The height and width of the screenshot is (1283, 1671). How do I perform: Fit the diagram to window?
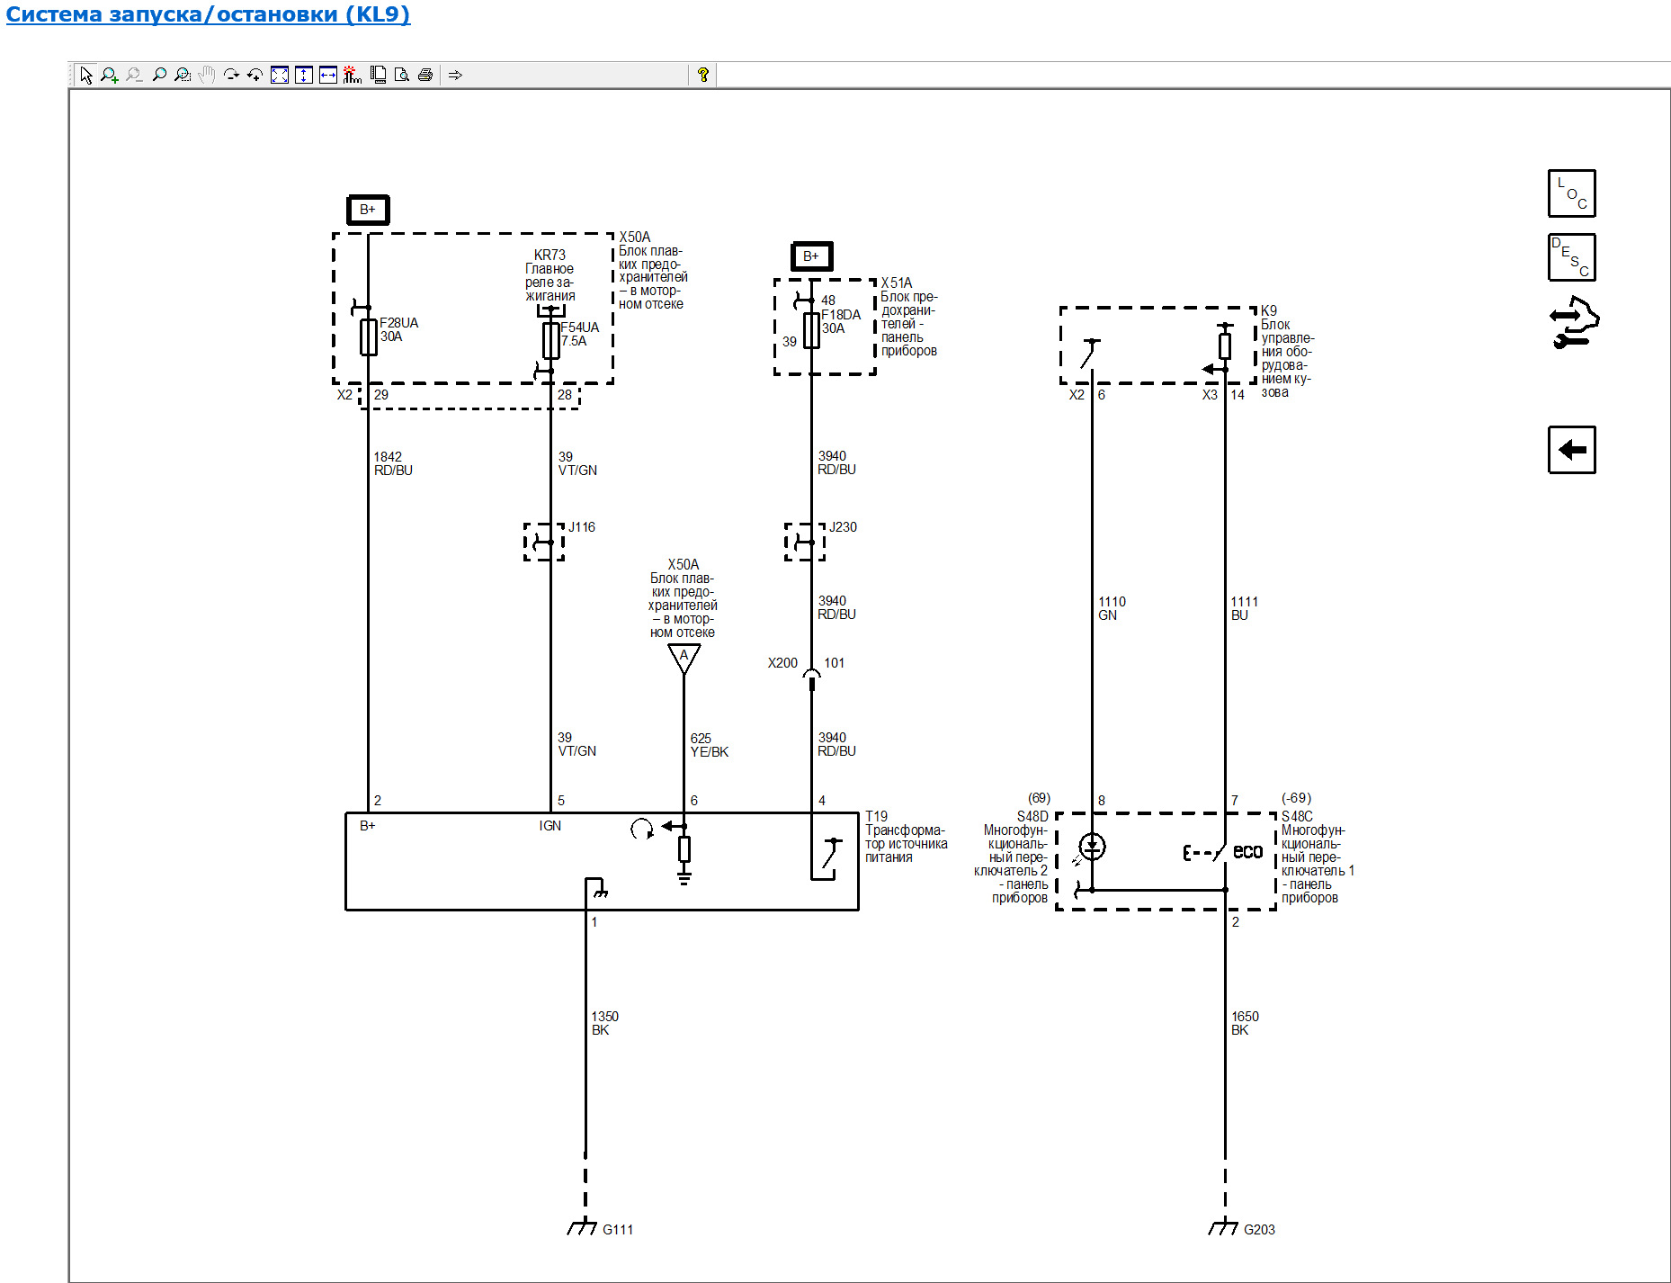click(280, 76)
